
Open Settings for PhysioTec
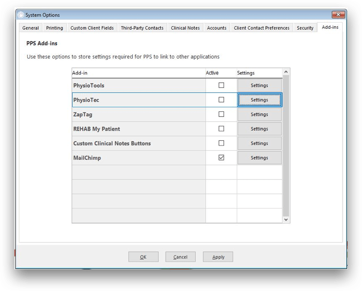tap(259, 100)
